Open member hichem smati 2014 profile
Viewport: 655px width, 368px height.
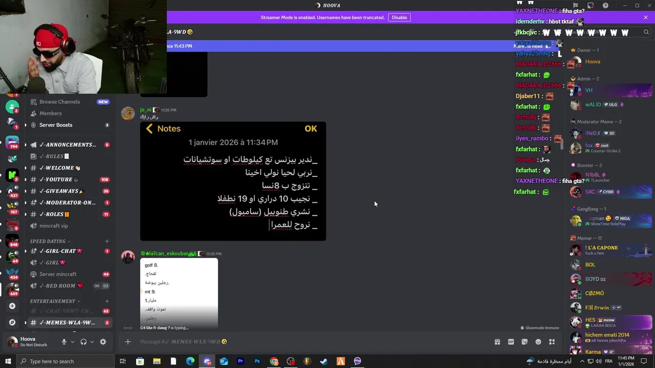[609, 337]
